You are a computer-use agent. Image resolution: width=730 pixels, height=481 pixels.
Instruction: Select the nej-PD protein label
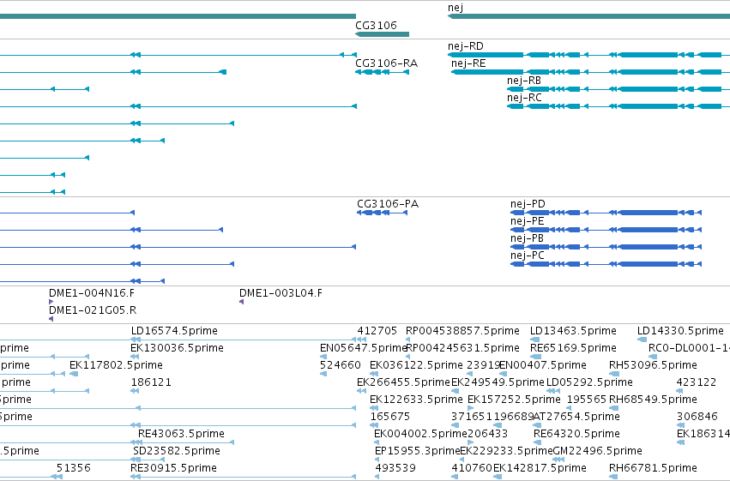pyautogui.click(x=528, y=204)
